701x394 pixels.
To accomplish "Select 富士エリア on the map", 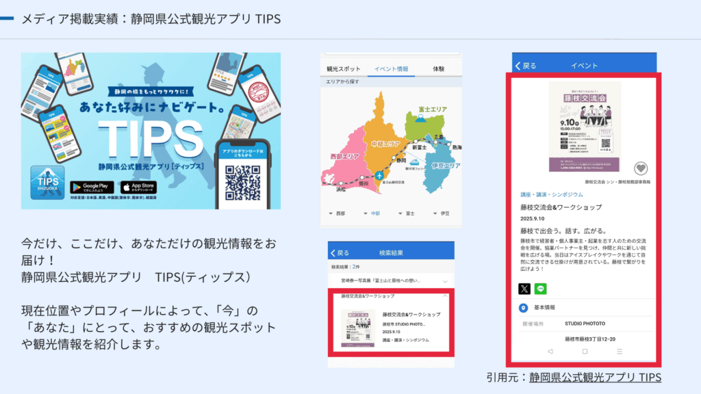I will pos(433,109).
